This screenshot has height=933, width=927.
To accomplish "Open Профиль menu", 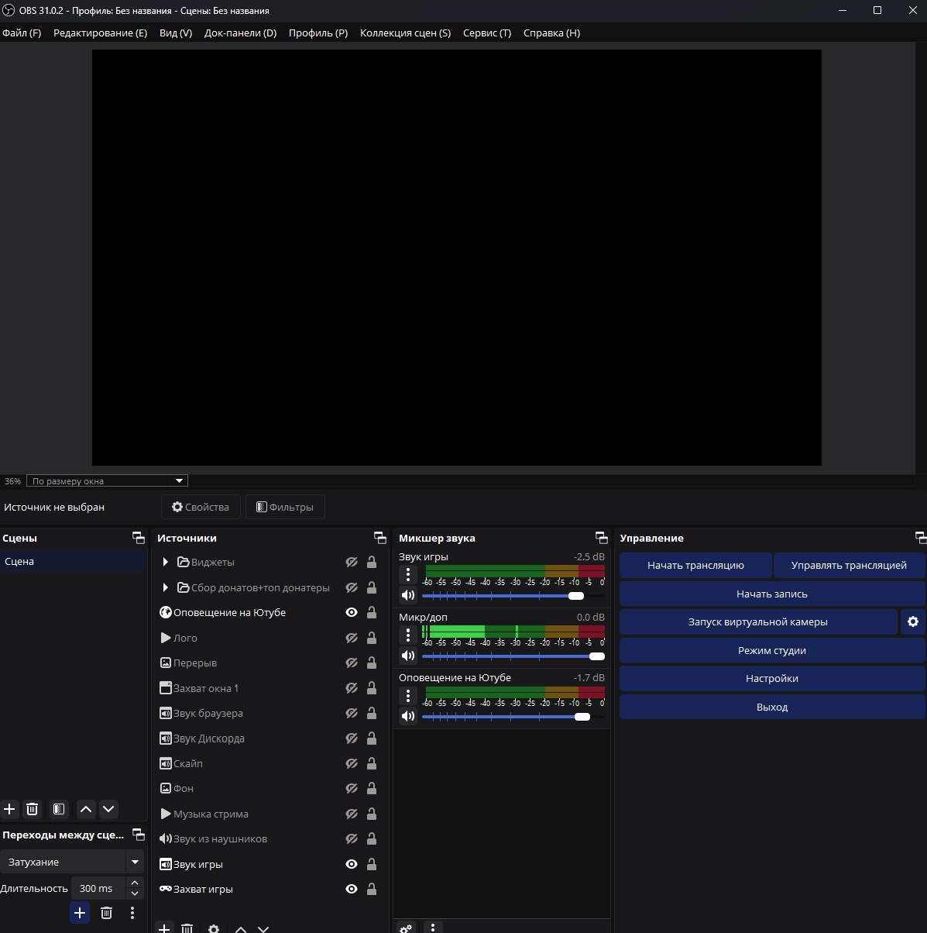I will pyautogui.click(x=318, y=33).
